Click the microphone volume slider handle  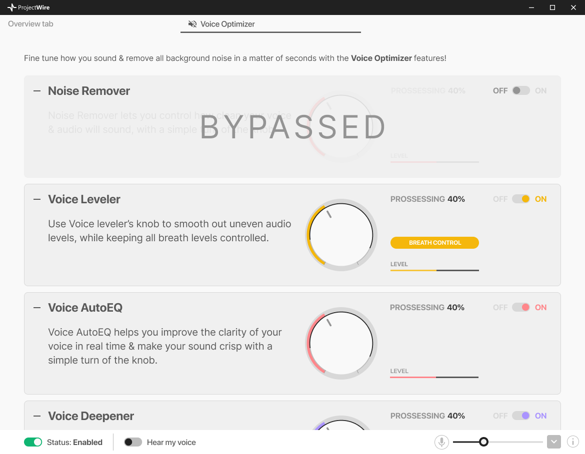pyautogui.click(x=483, y=442)
